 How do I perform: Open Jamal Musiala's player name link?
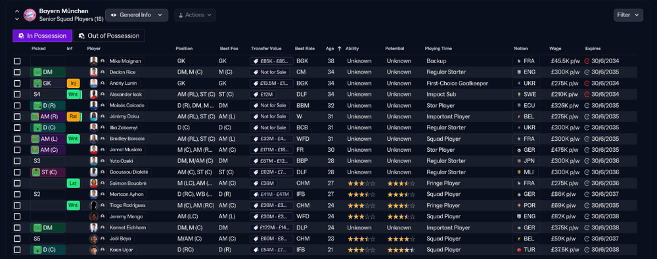pyautogui.click(x=125, y=150)
